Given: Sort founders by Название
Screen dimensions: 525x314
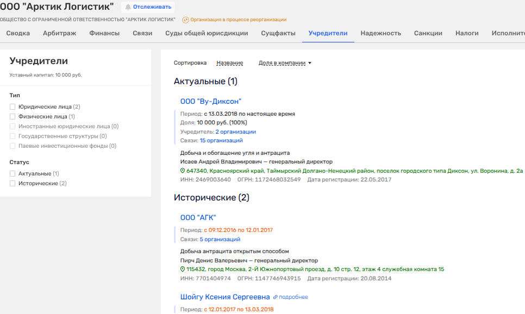Looking at the screenshot, I should click(229, 63).
